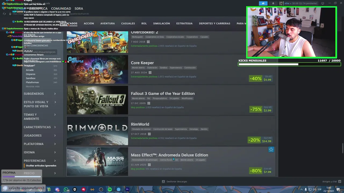The width and height of the screenshot is (344, 193).
Task: Expand the Idioma filter section
Action: click(40, 152)
